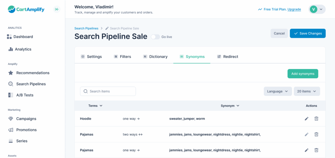Click the pencil edit icon for Hoodie row
Viewport: 335px width, 158px height.
[x=307, y=119]
